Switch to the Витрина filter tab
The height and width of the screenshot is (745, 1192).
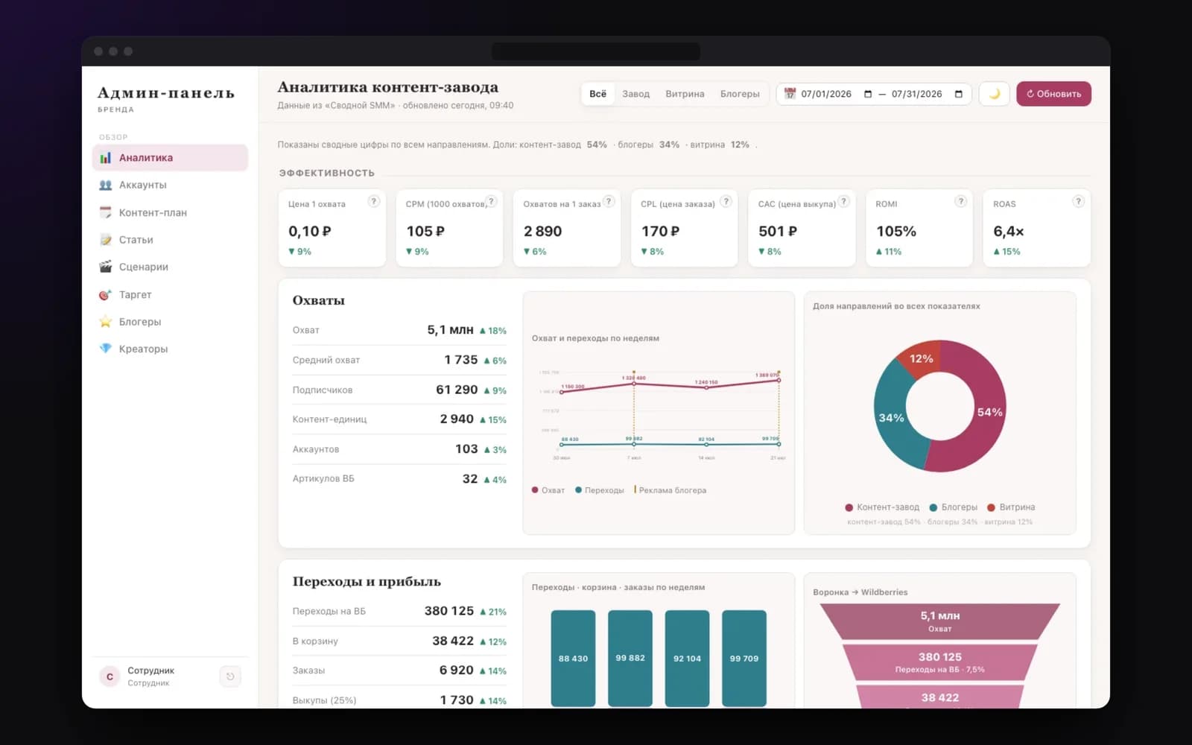point(685,94)
